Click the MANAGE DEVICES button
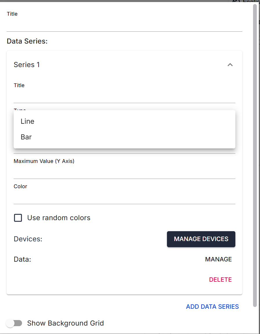 click(201, 239)
